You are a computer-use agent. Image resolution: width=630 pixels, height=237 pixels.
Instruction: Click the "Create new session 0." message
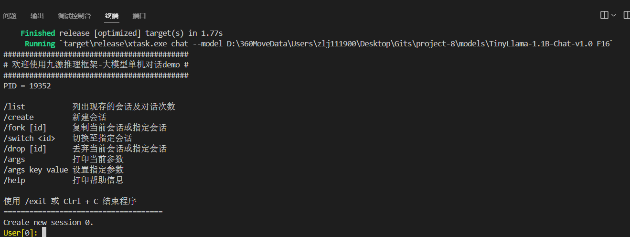(x=48, y=222)
